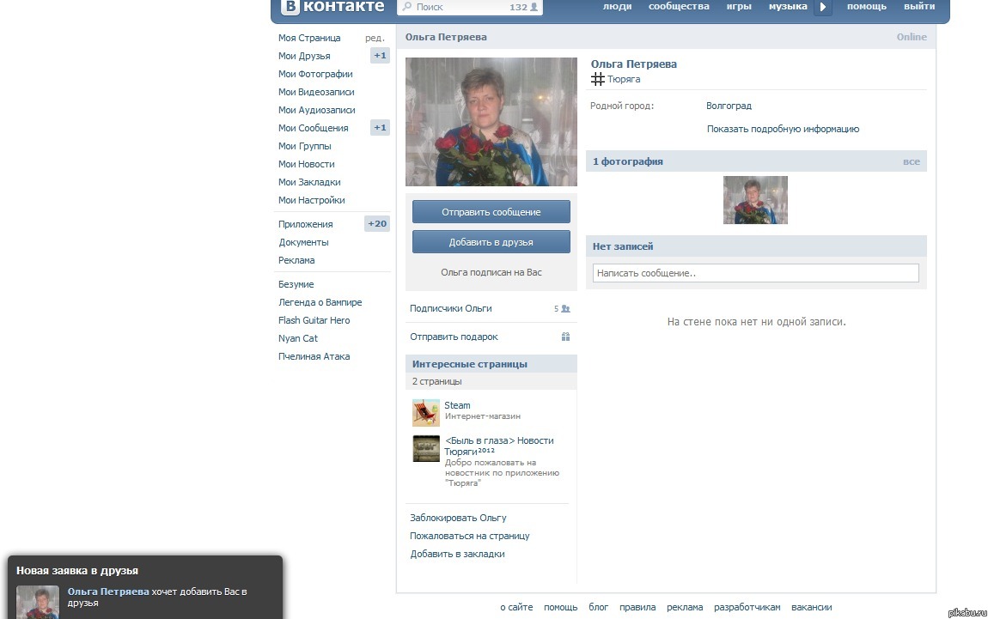This screenshot has height=619, width=988.
Task: Open the +20 applications counter badge
Action: (377, 224)
